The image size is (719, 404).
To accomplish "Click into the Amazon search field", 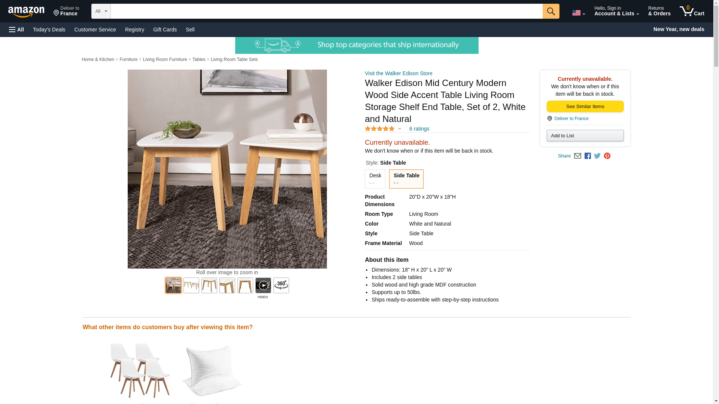I will 327,11.
